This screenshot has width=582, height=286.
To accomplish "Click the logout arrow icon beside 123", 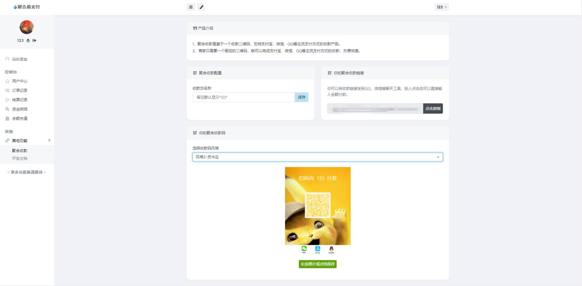I will coord(34,40).
